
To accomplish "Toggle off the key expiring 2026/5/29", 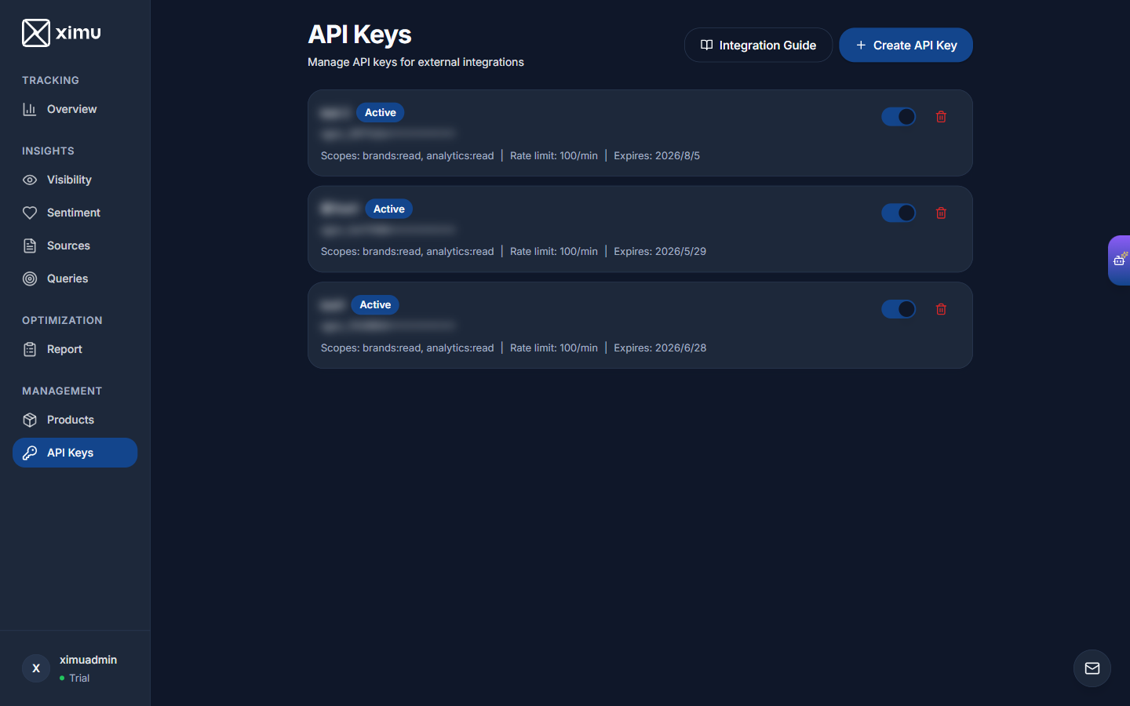I will coord(899,213).
